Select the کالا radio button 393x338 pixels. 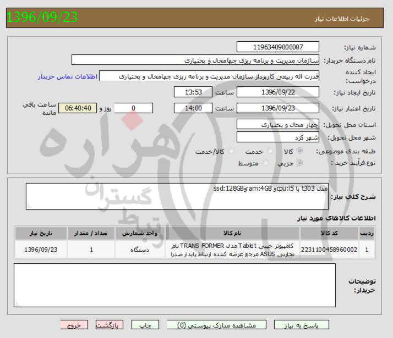(x=299, y=151)
